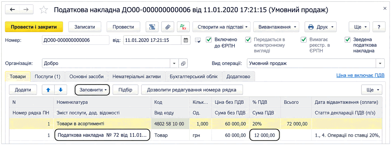Select the Товари в асортименті cell
This screenshot has height=146, width=391.
102,124
